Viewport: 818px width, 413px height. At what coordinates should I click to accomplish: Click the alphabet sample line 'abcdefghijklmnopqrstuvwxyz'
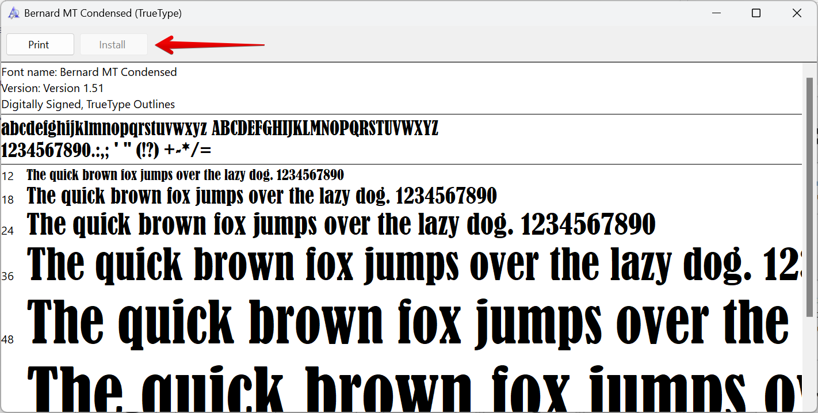click(220, 128)
